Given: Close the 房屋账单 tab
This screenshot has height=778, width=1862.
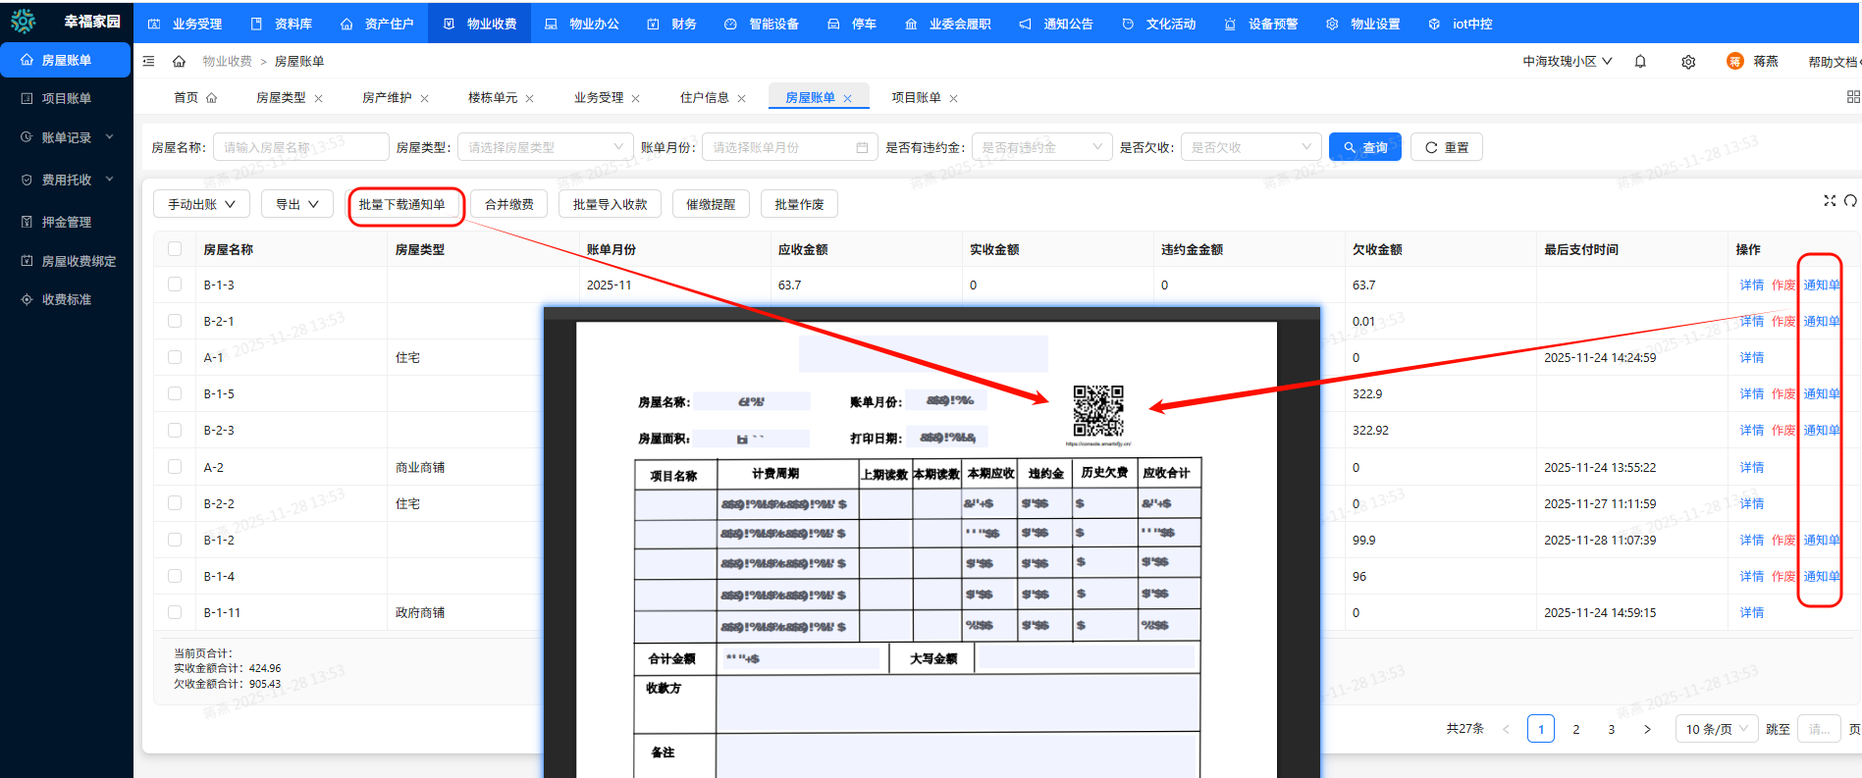Looking at the screenshot, I should [848, 98].
